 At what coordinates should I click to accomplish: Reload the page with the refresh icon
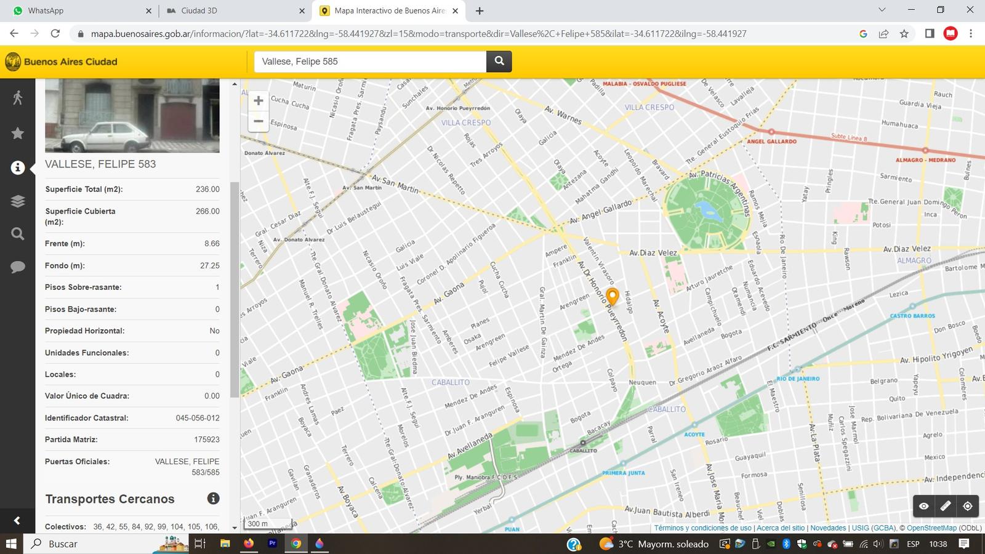click(x=55, y=33)
